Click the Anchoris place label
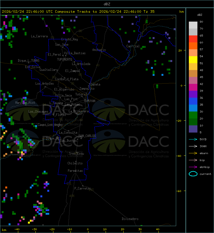 coord(99,50)
